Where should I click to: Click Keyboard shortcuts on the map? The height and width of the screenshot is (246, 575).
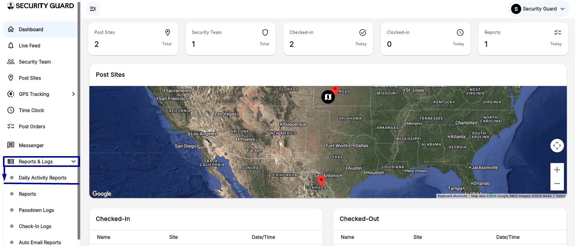[x=452, y=196]
